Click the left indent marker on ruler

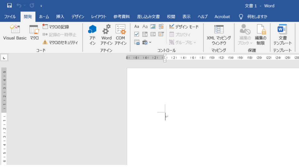pyautogui.click(x=165, y=61)
